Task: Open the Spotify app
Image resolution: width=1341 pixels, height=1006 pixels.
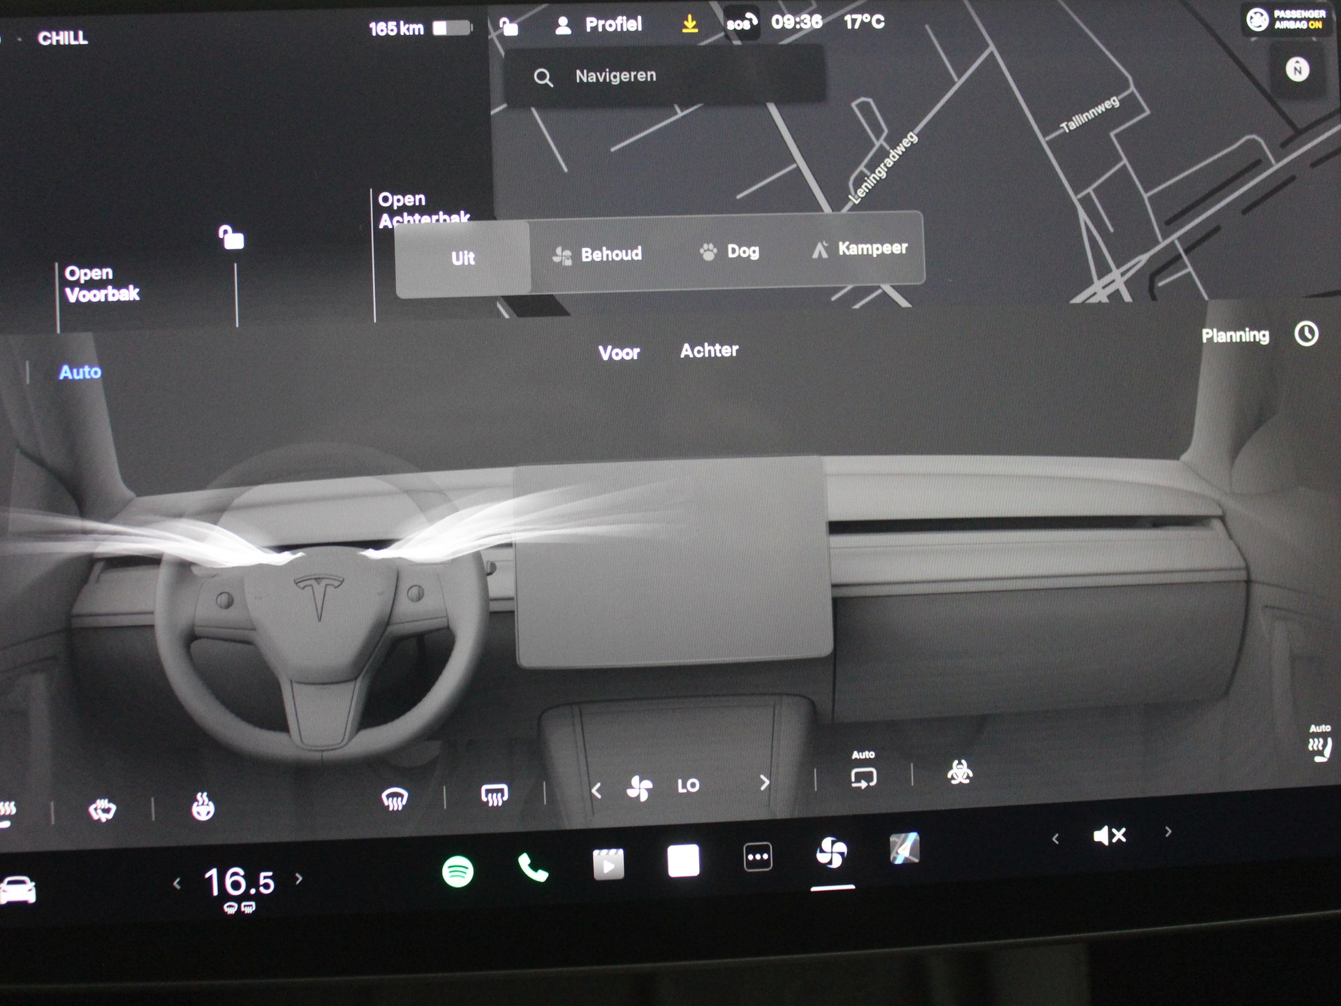Action: coord(458,871)
